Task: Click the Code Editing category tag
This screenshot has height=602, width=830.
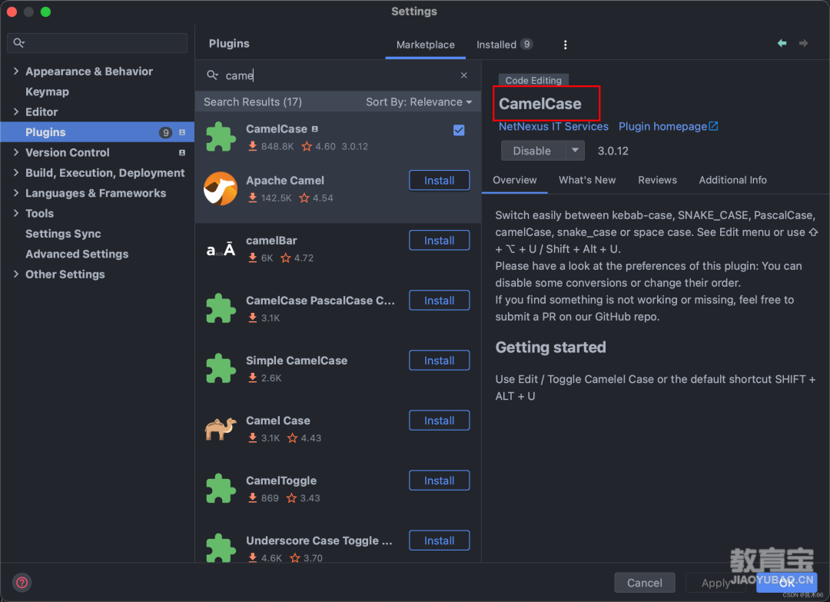Action: 533,80
